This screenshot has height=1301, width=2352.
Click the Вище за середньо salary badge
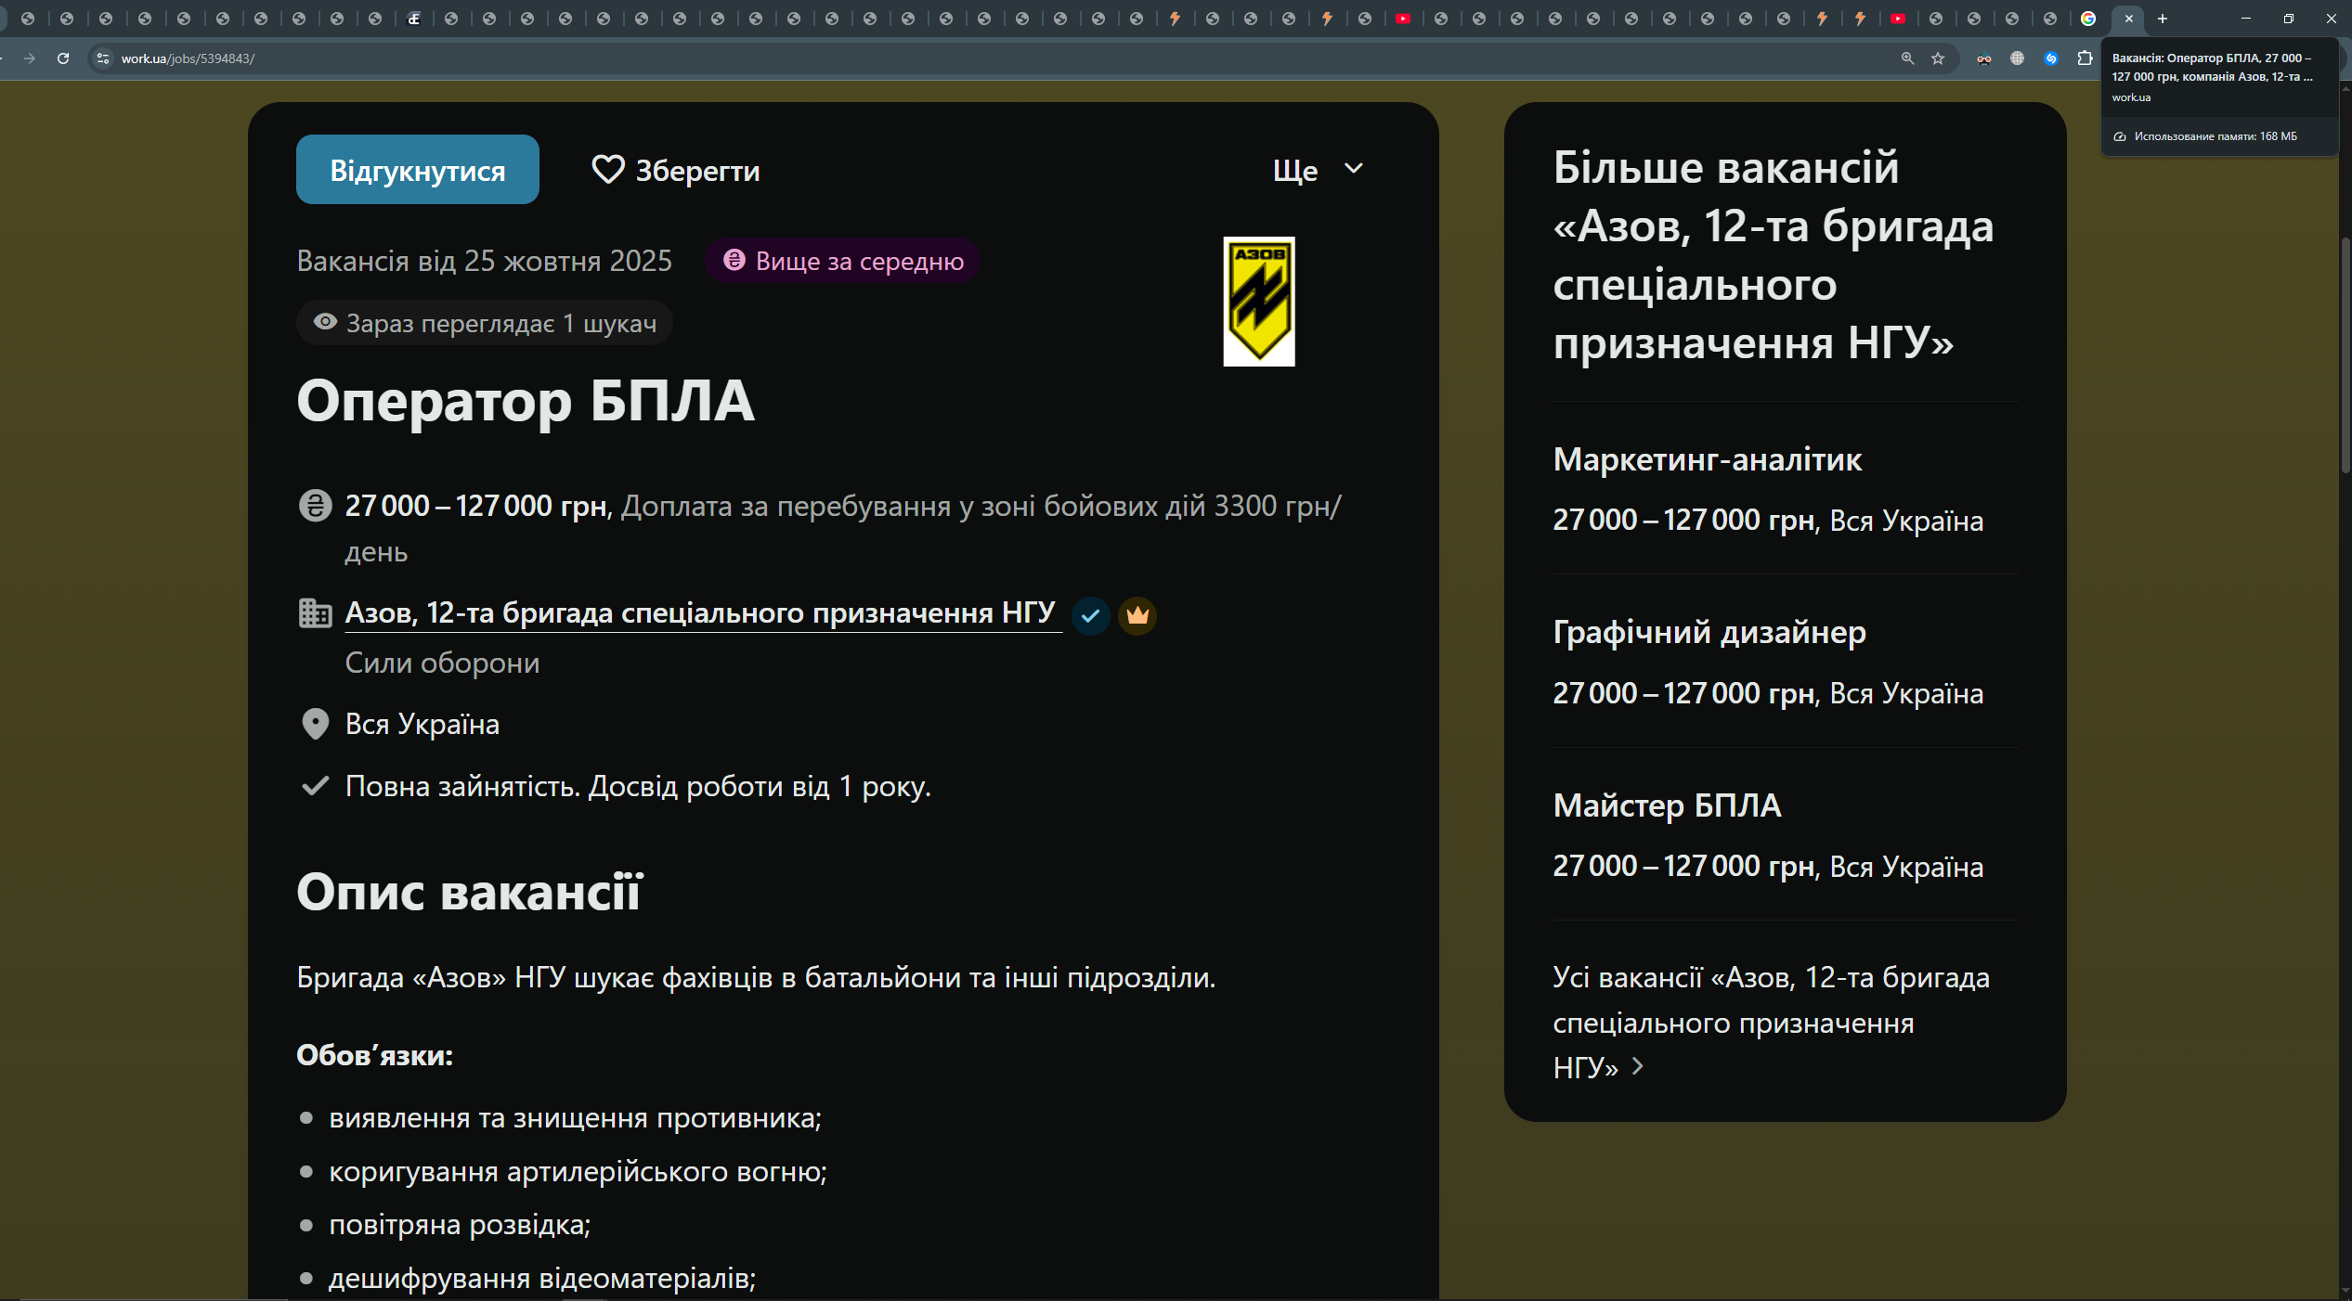843,261
